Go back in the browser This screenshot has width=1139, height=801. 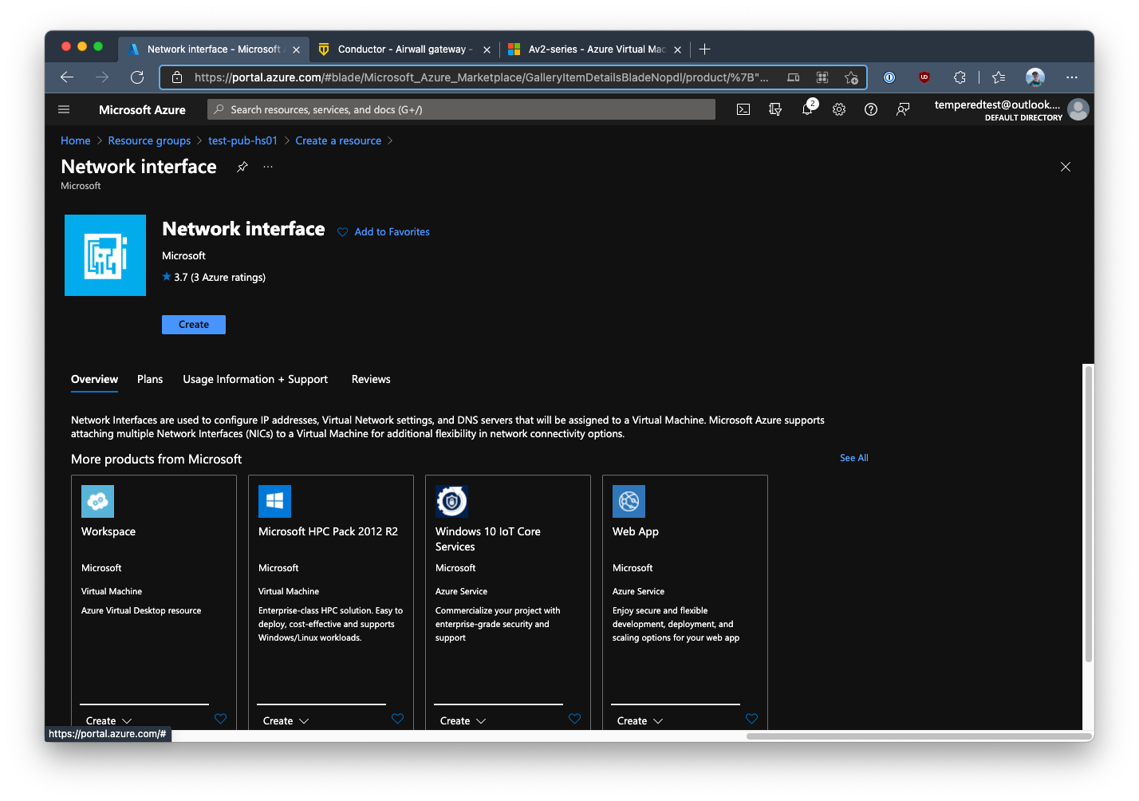(67, 77)
